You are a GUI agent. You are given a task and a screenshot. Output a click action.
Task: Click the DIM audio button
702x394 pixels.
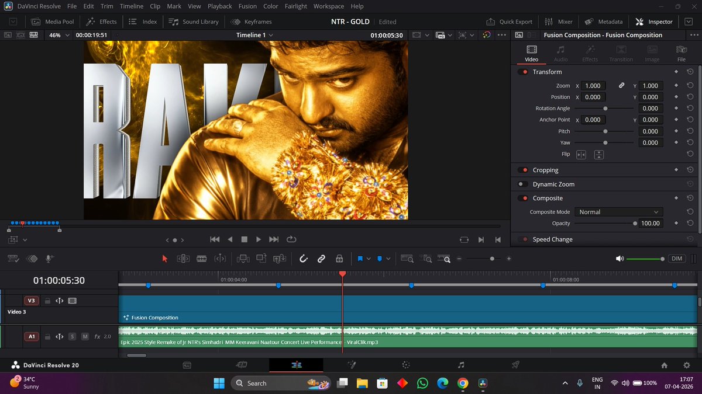(x=677, y=259)
